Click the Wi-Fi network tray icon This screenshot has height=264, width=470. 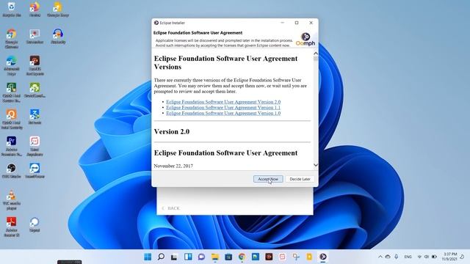tap(419, 257)
